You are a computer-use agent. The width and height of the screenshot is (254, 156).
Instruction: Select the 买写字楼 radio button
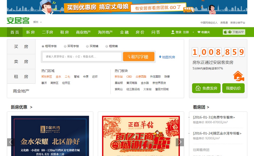click(65, 46)
